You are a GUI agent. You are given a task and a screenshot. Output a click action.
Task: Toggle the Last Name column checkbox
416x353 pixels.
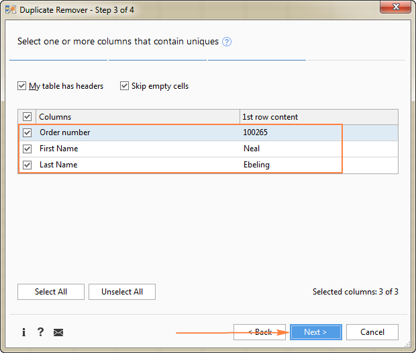click(27, 165)
